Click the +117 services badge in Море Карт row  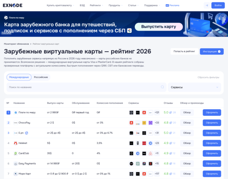pyautogui.click(x=157, y=174)
